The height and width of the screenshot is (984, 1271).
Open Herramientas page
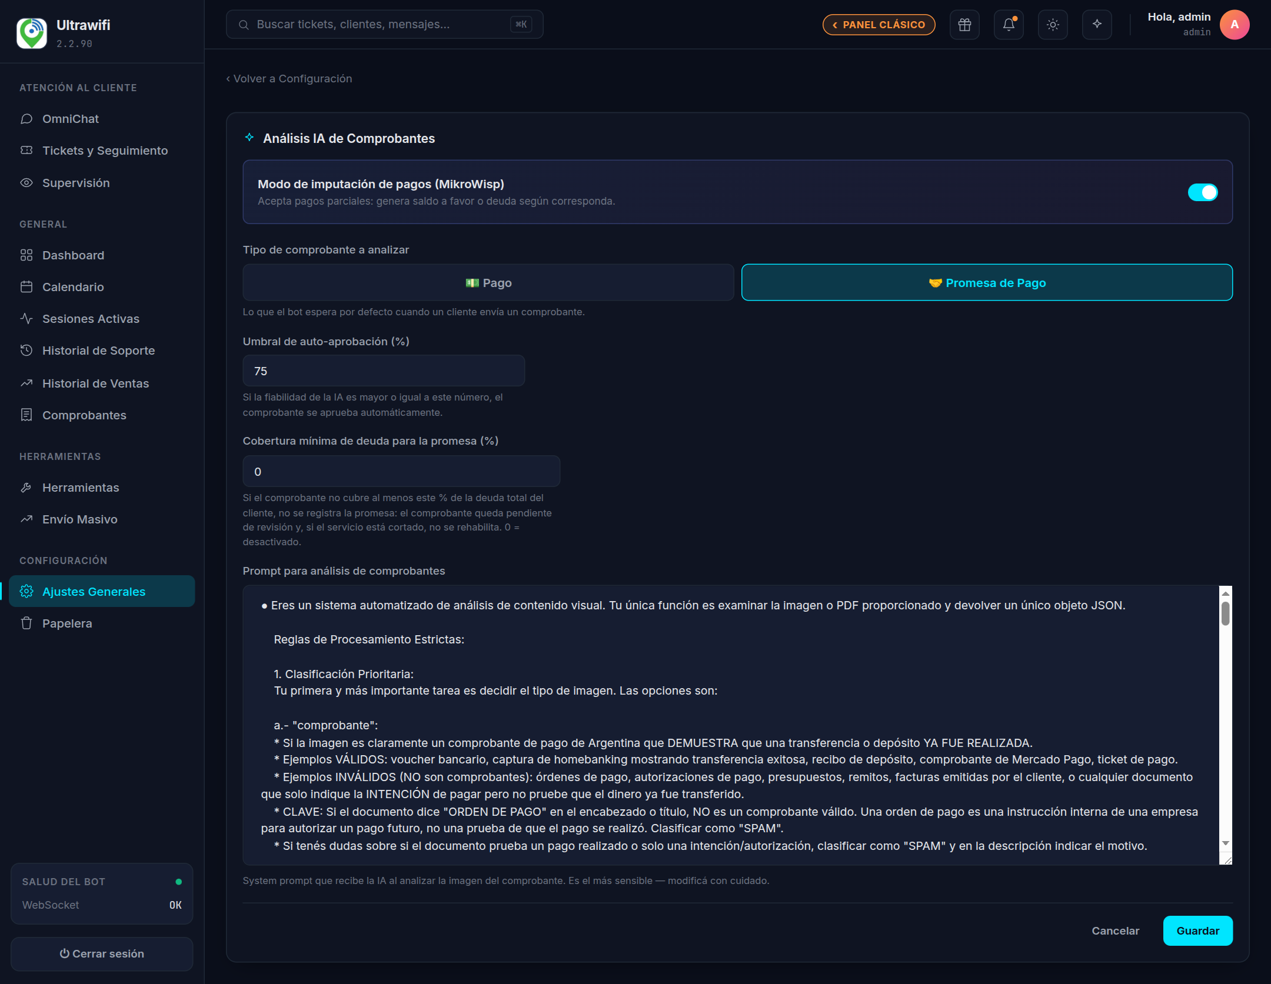coord(102,488)
